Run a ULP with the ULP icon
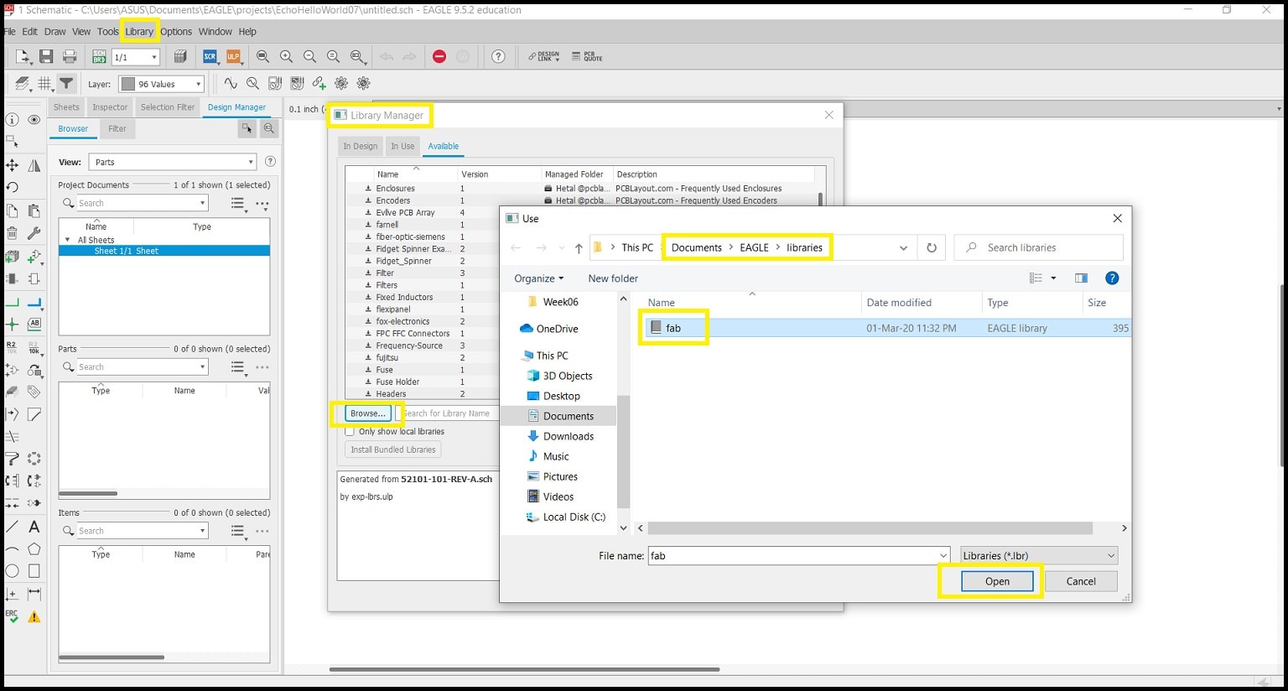Viewport: 1288px width, 691px height. point(233,57)
